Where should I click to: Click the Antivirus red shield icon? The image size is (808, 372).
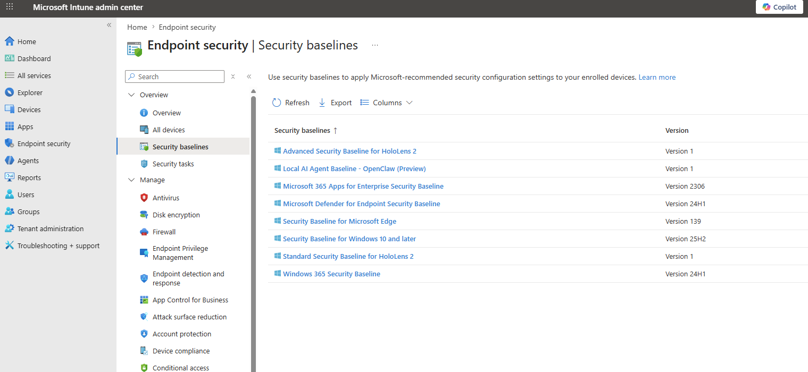click(x=144, y=198)
